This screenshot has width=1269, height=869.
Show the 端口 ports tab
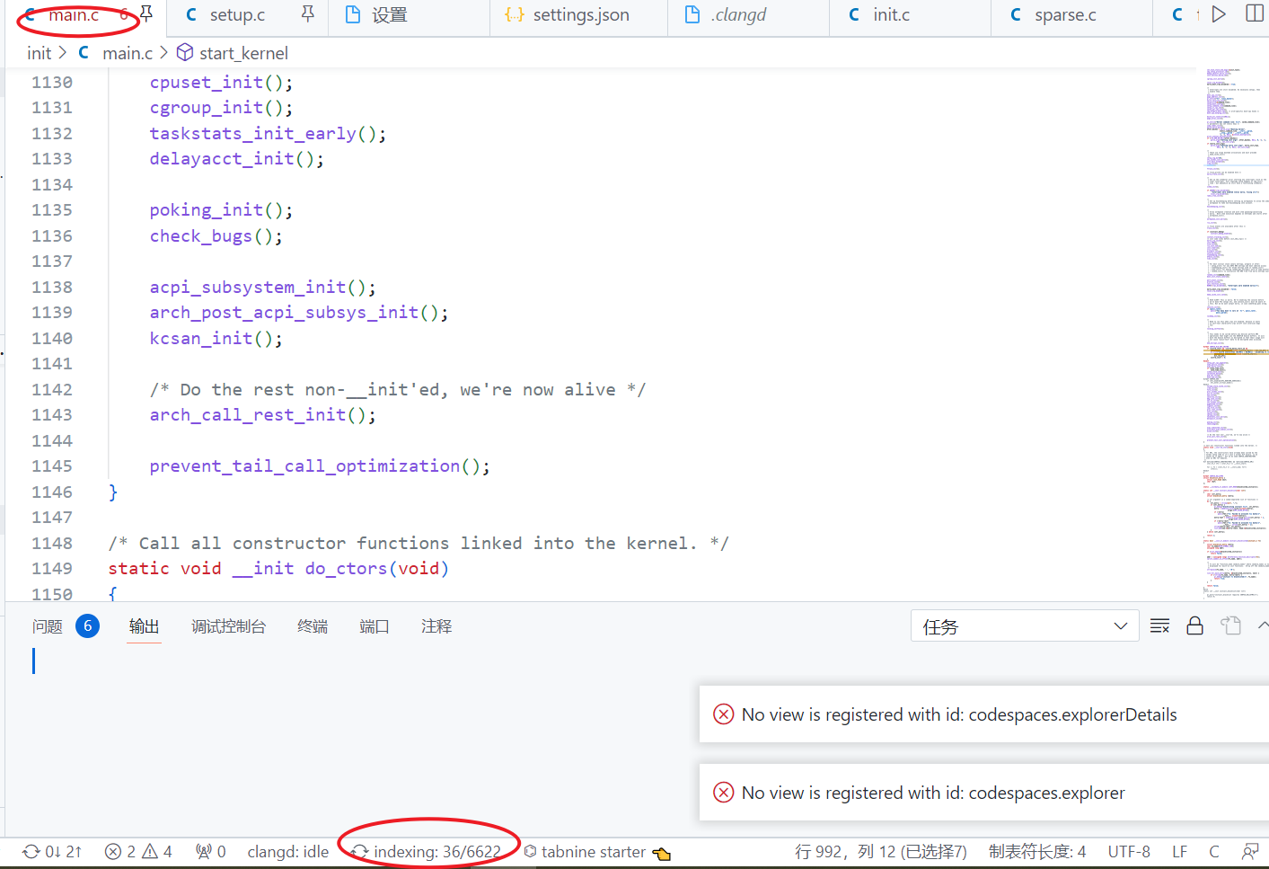[x=375, y=626]
